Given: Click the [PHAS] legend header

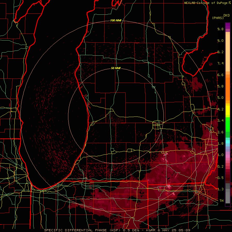Looking at the screenshot, I should point(218,18).
